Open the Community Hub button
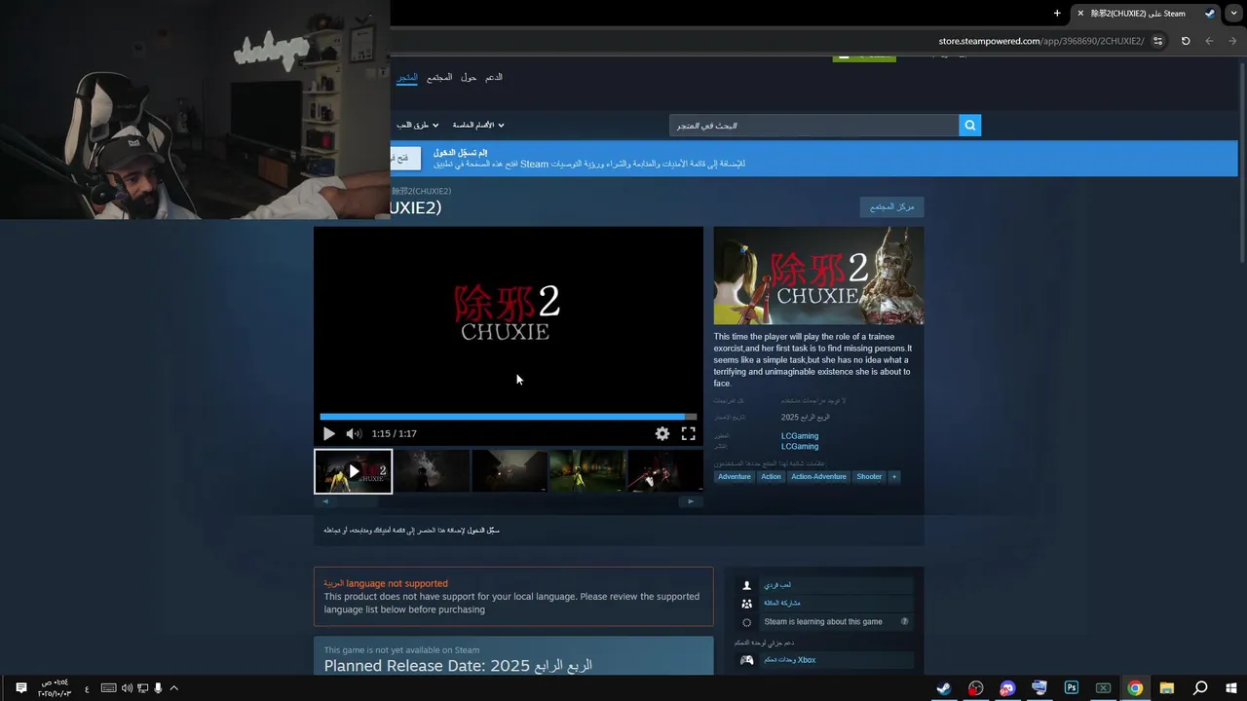 tap(891, 207)
